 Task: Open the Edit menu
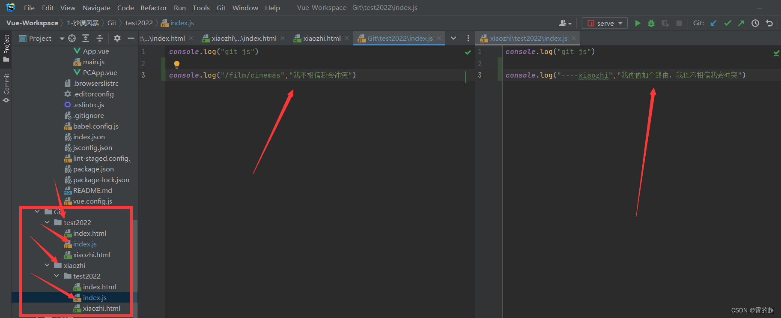coord(48,8)
